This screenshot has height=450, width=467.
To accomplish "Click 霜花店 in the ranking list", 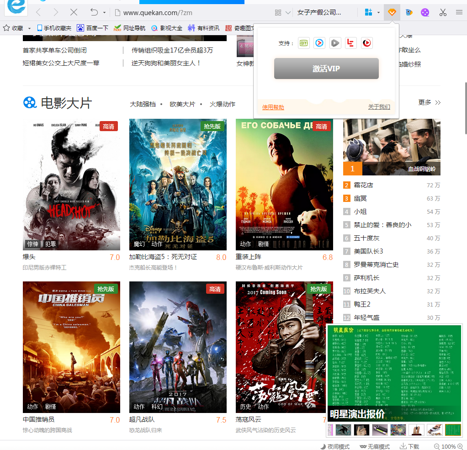I will click(363, 185).
